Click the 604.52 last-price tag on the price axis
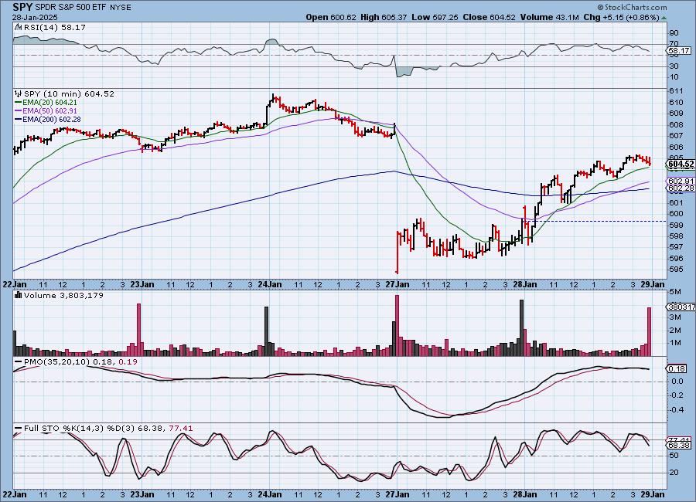The width and height of the screenshot is (696, 502). (681, 164)
